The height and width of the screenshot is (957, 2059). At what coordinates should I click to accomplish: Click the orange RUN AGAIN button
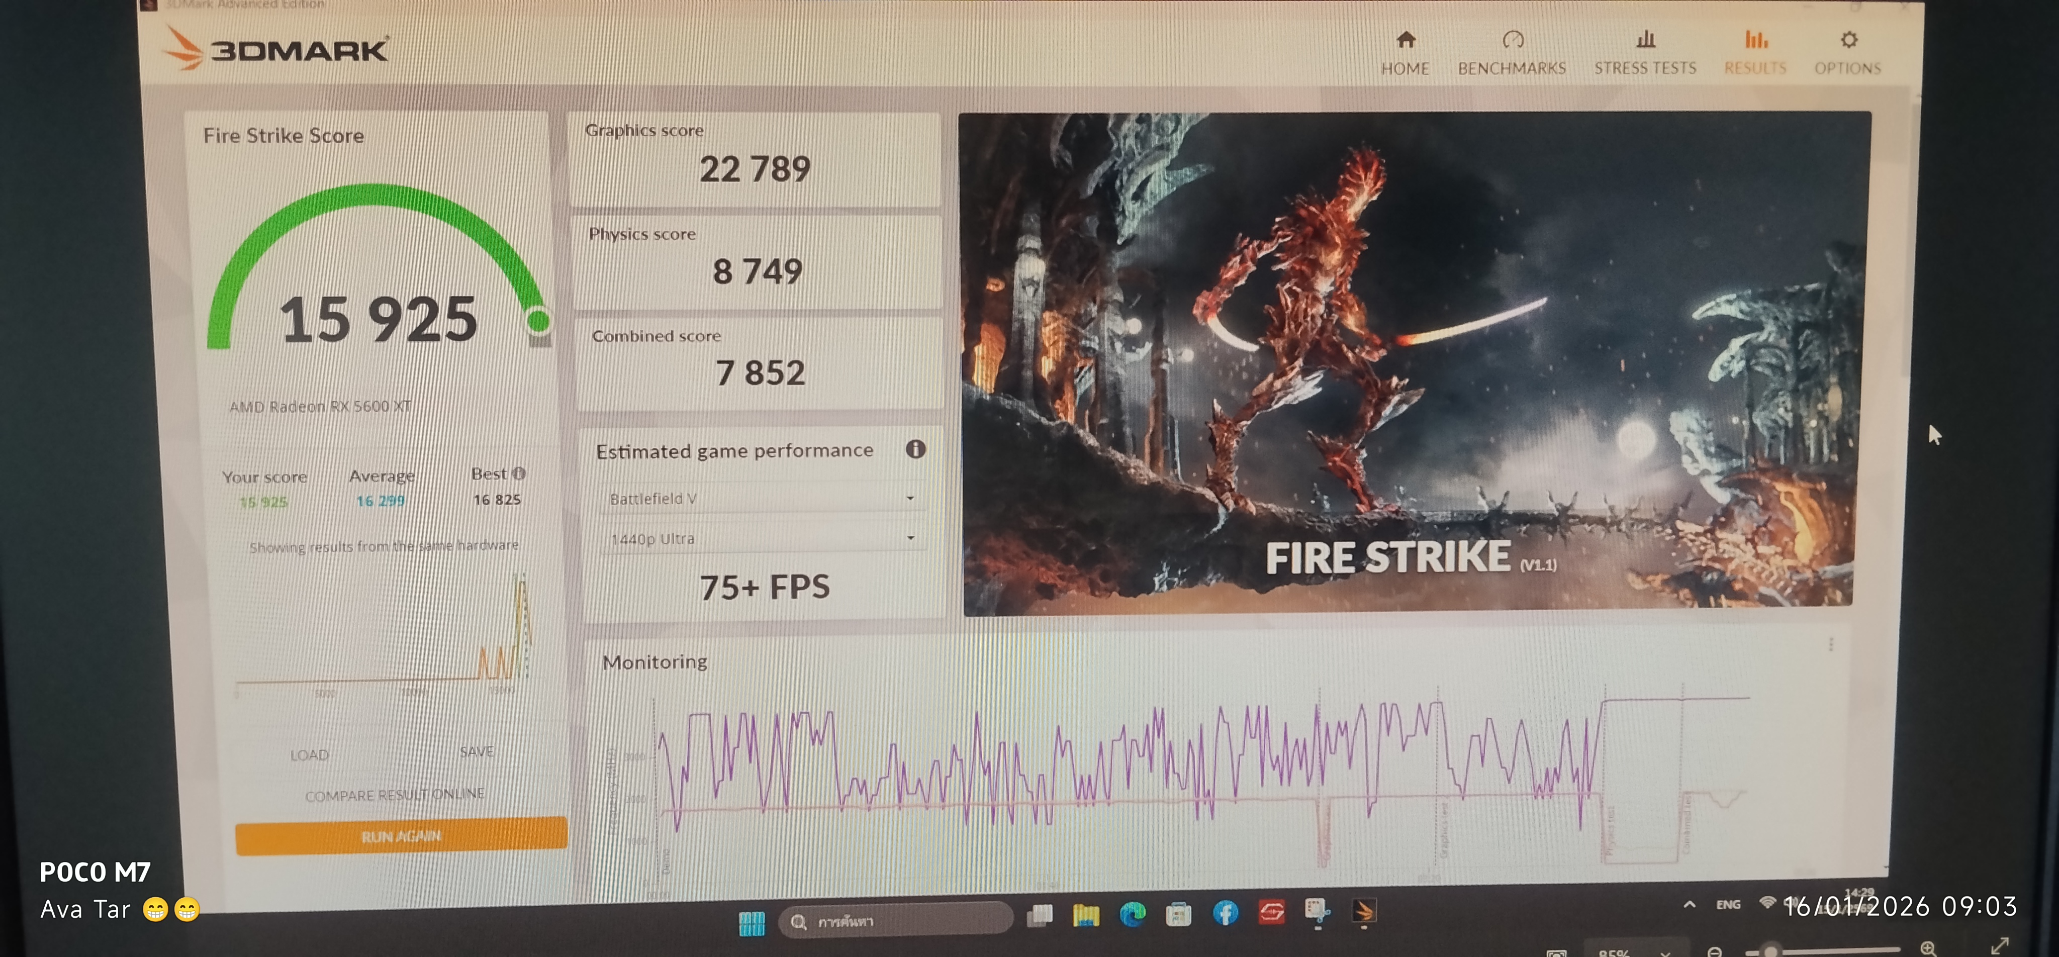pos(401,836)
